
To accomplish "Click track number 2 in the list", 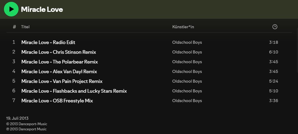I will point(14,52).
